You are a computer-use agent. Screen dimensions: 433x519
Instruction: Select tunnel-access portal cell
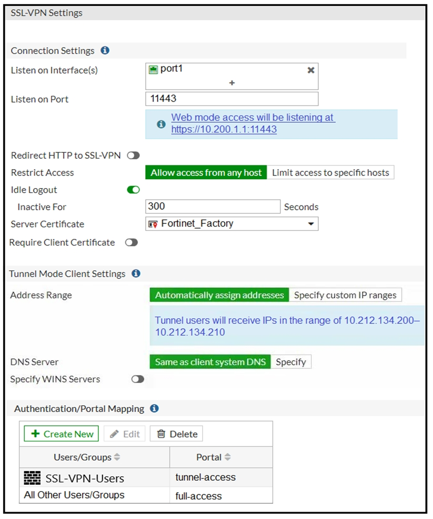221,477
